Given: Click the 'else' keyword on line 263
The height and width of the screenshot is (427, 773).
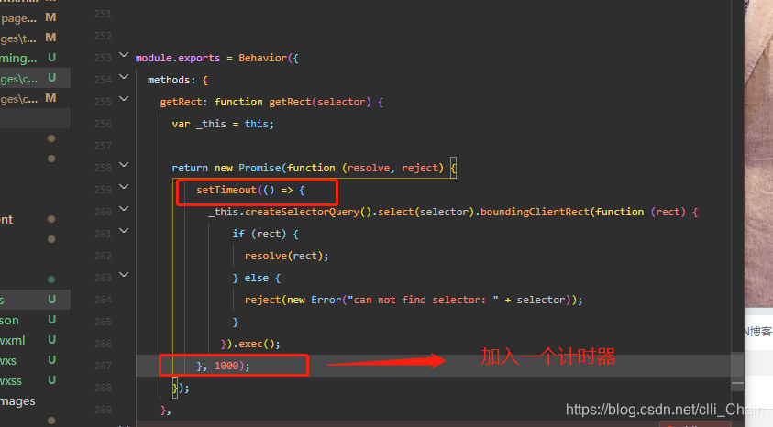Looking at the screenshot, I should coord(257,278).
